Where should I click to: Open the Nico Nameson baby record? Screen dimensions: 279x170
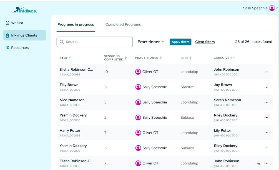pyautogui.click(x=72, y=100)
